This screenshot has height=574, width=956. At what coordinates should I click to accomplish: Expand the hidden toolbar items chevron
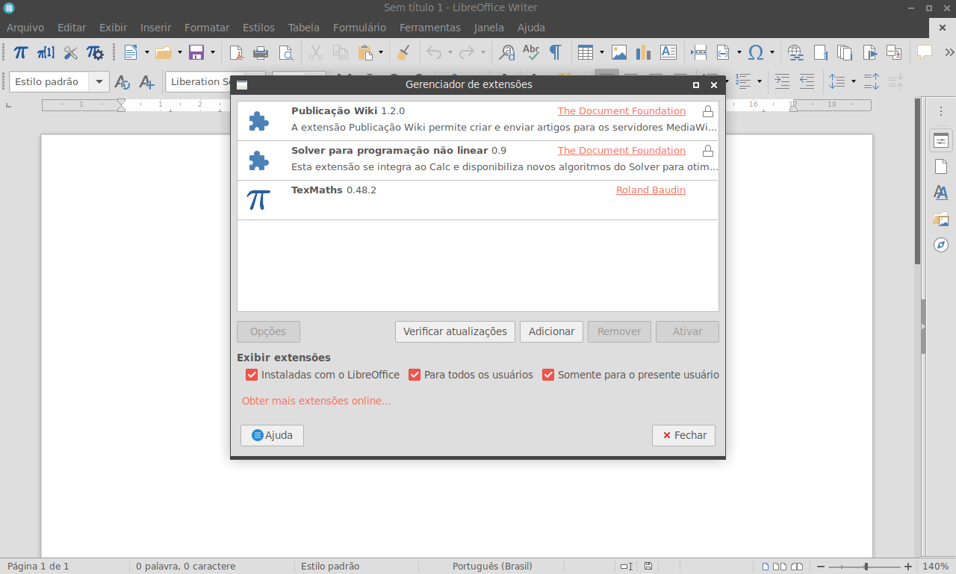tap(949, 52)
